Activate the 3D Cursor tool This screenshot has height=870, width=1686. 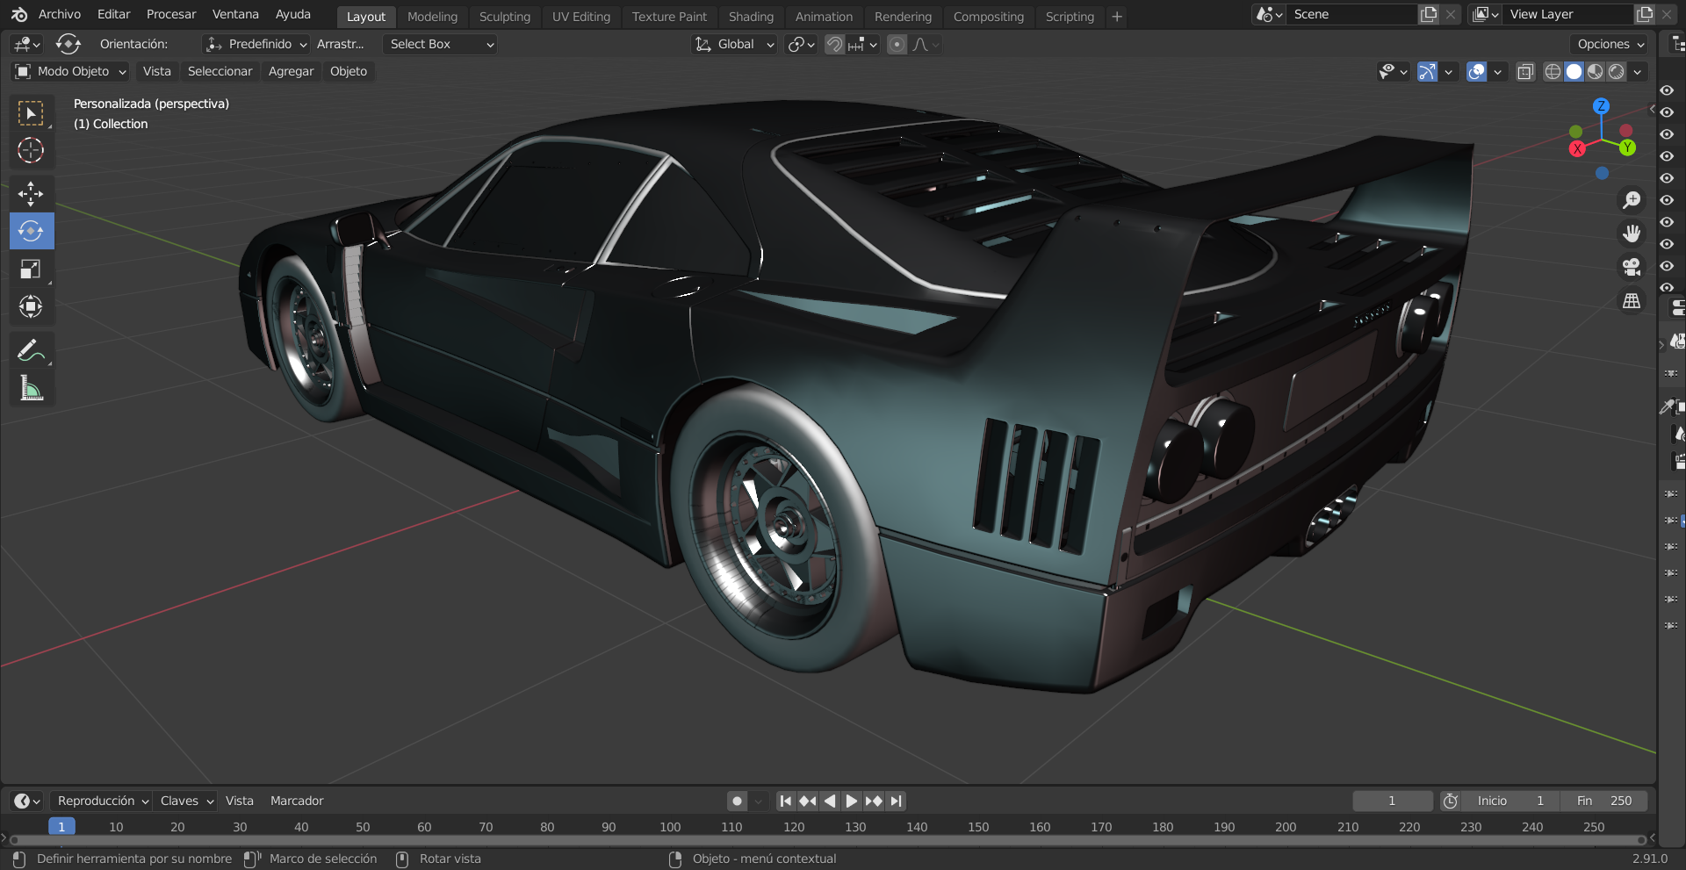click(x=31, y=150)
